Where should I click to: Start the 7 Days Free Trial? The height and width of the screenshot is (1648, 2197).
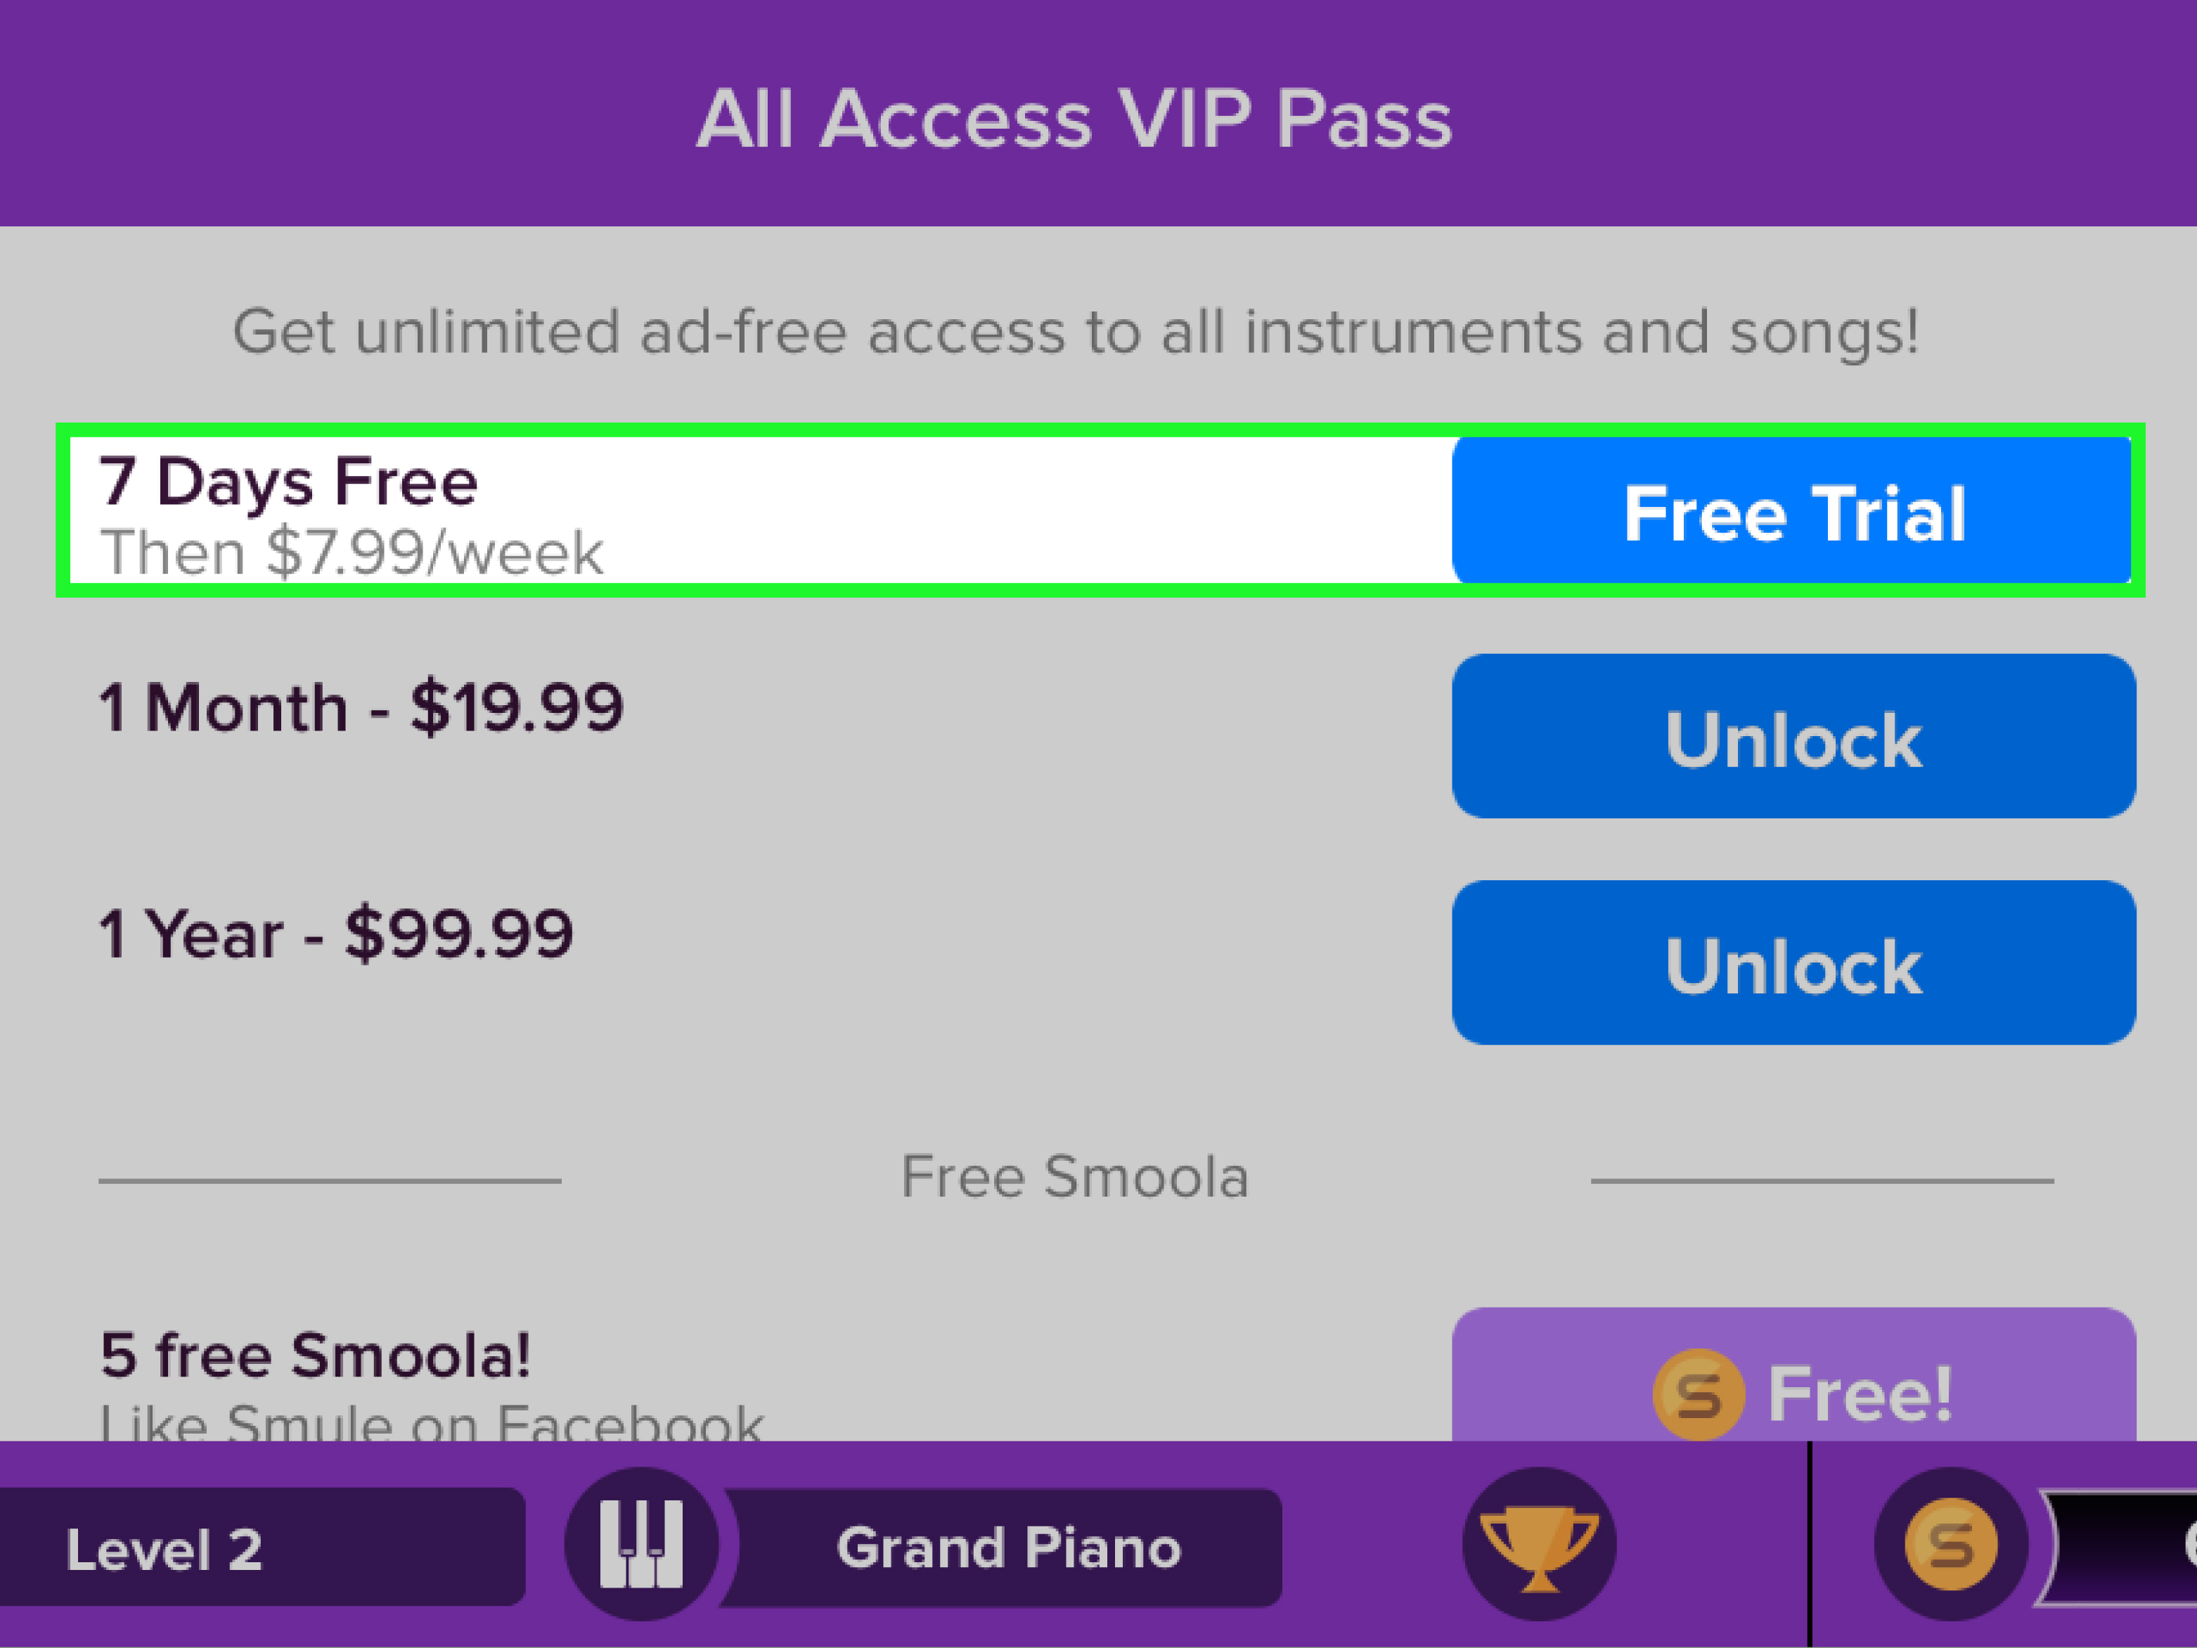(1793, 513)
